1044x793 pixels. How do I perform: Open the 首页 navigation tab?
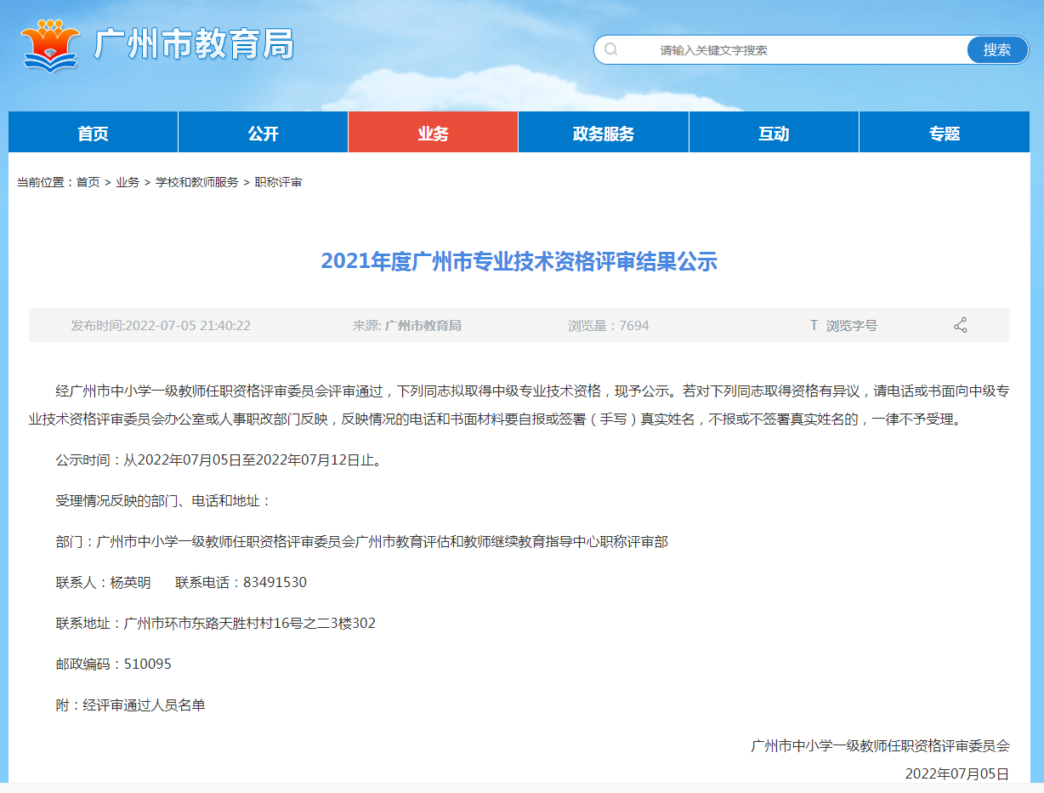coord(93,133)
